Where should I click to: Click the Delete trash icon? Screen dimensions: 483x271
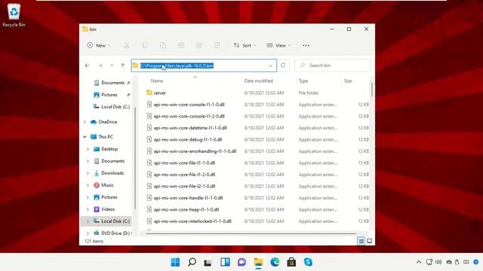pyautogui.click(x=217, y=45)
